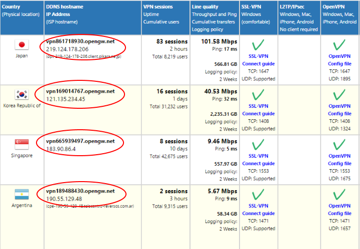Select the DDNS hostname column header
Screen dimensions: 360x249
[x=64, y=7]
